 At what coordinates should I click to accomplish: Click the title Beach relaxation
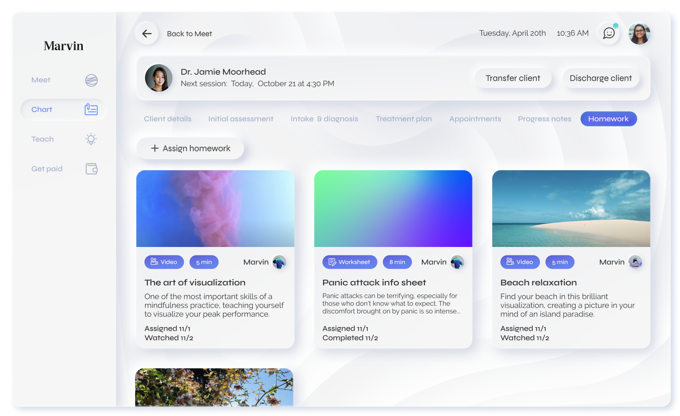tap(538, 282)
